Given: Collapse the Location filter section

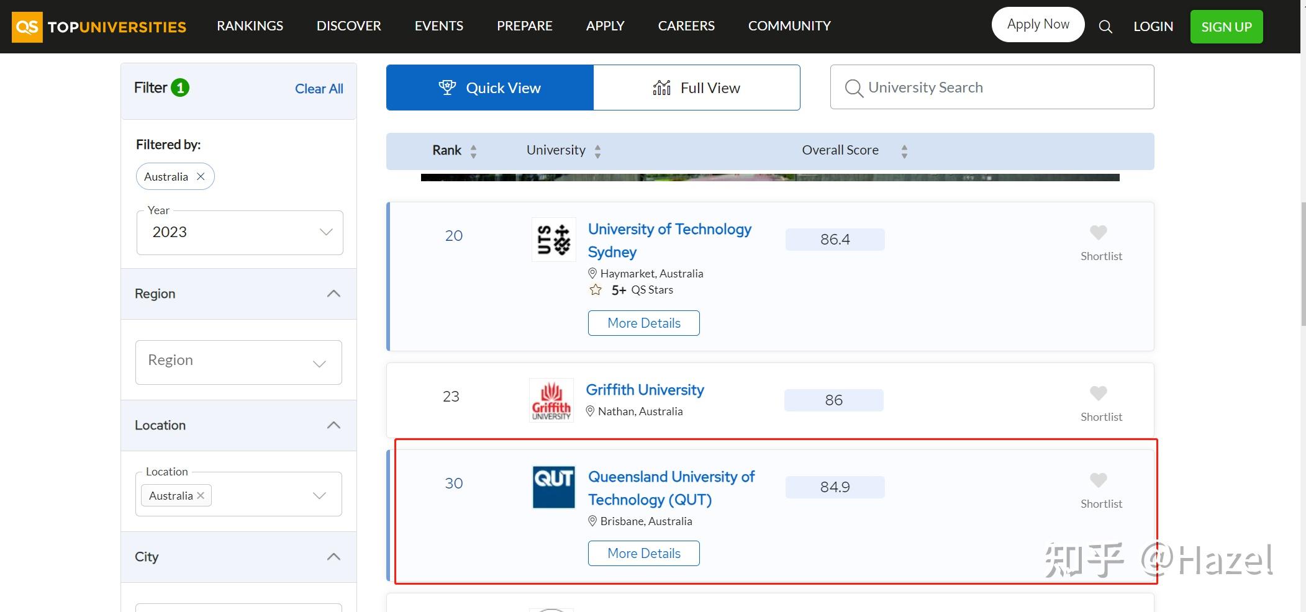Looking at the screenshot, I should [x=333, y=425].
